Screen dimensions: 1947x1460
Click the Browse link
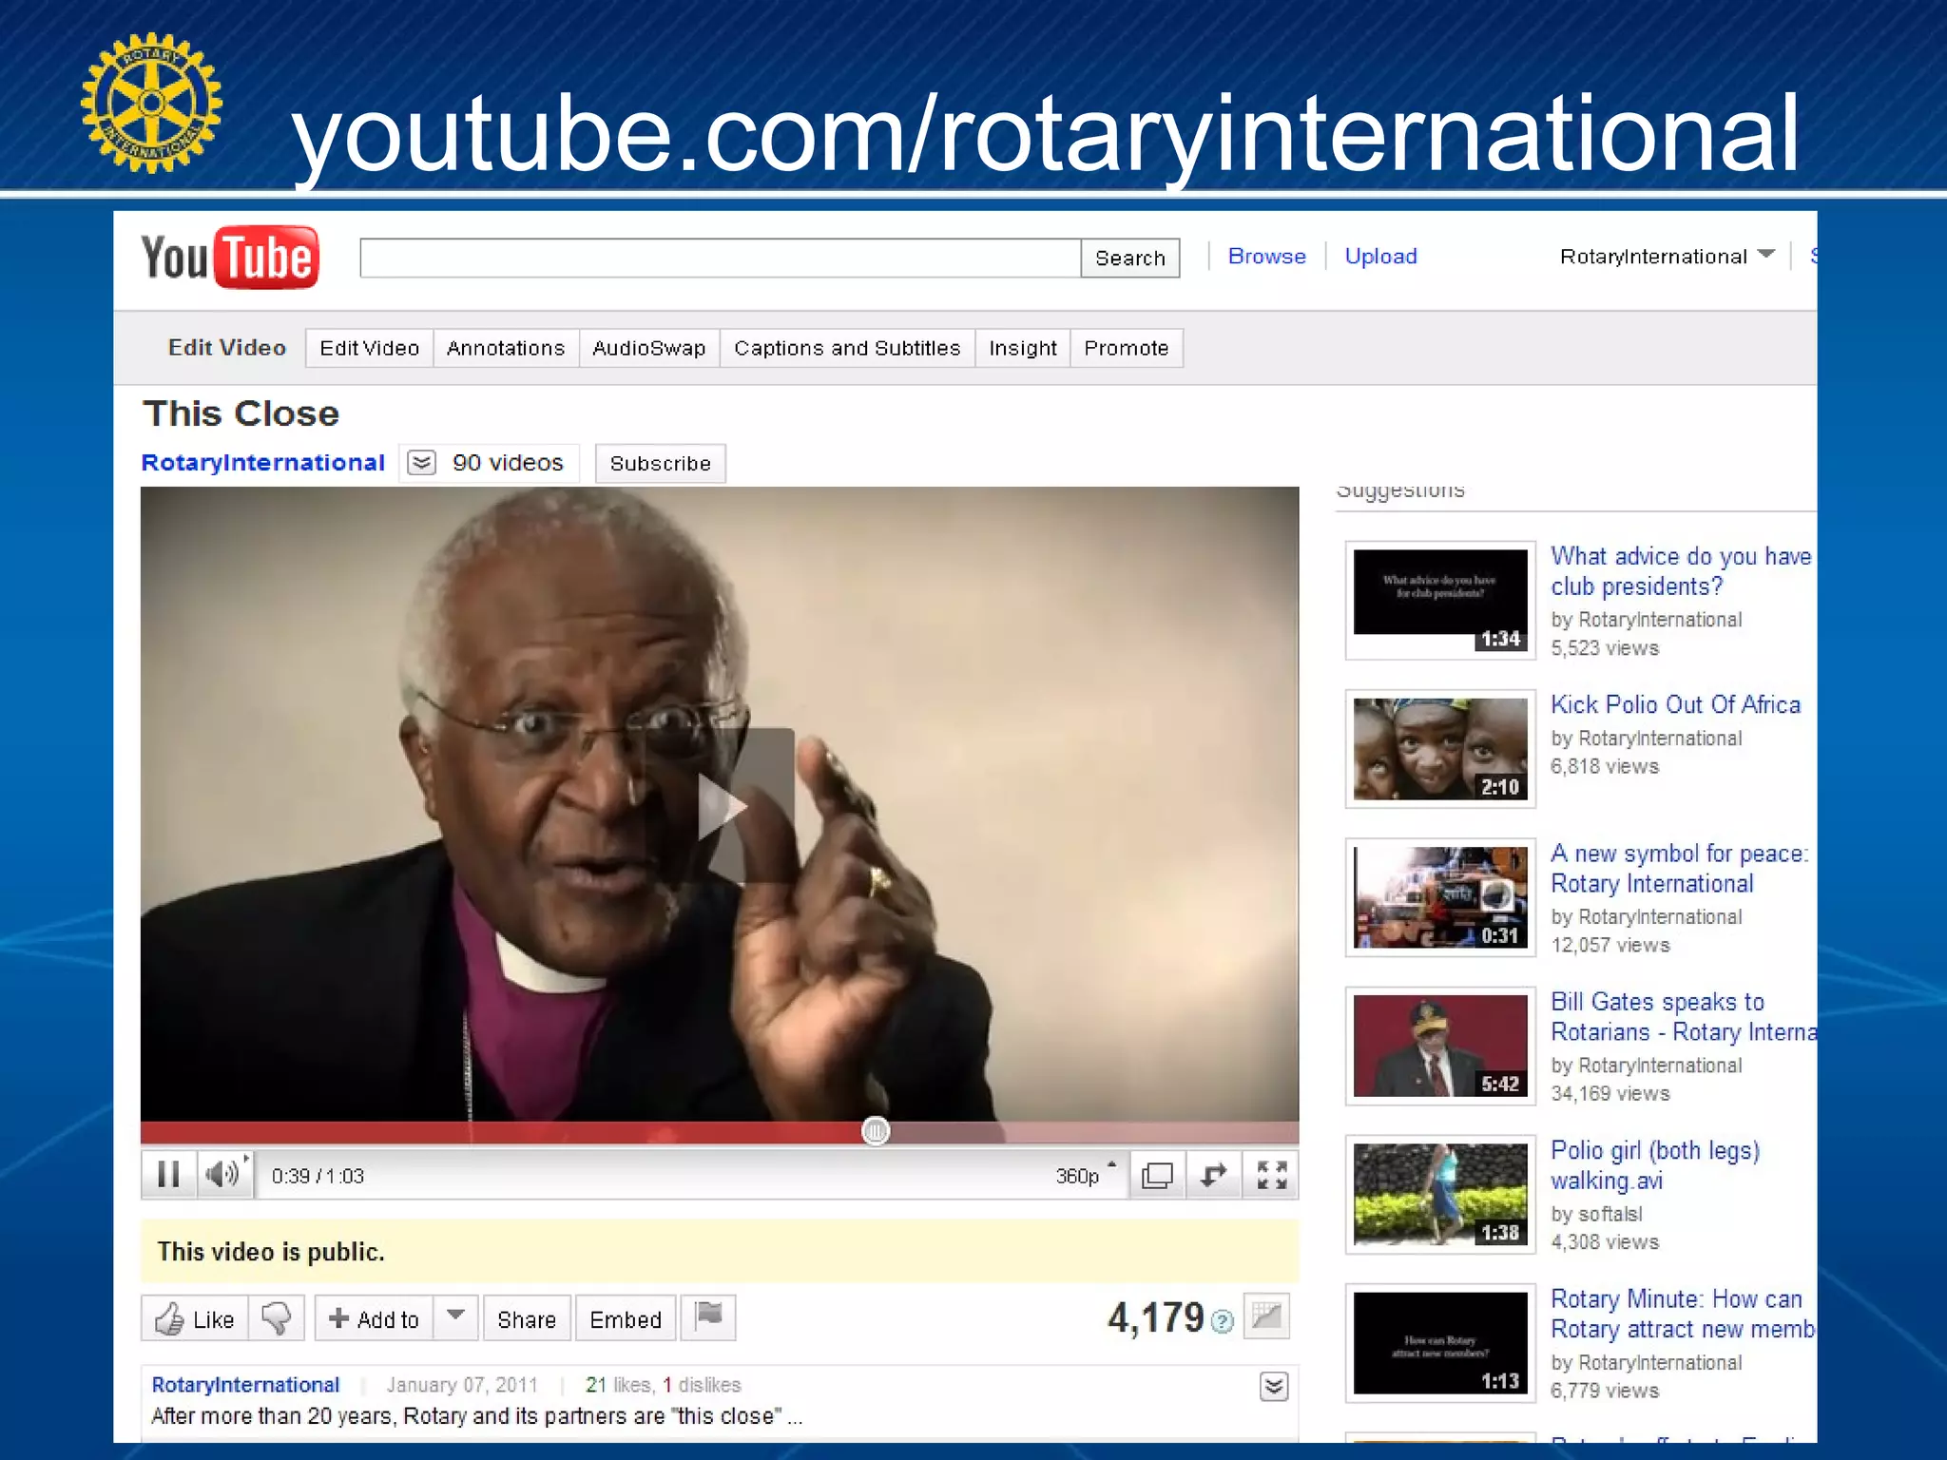tap(1266, 256)
